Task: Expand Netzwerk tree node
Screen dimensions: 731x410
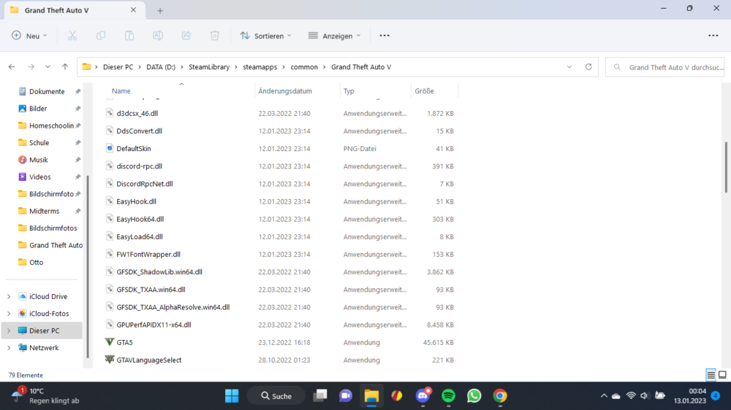Action: 9,348
